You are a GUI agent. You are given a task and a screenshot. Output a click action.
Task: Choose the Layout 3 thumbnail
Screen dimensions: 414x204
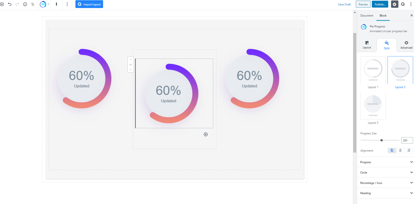[x=373, y=106]
